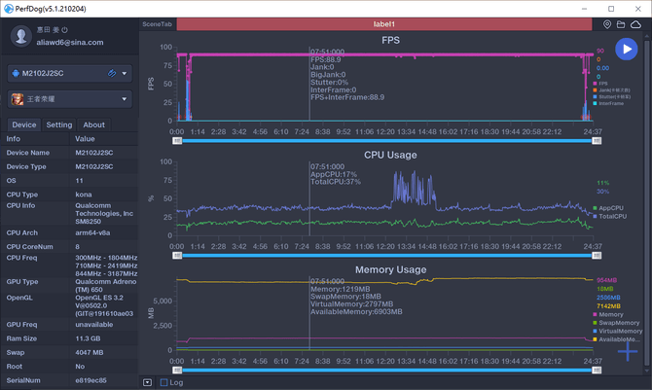Select the Ram Size value 11.3 GB

click(x=88, y=338)
